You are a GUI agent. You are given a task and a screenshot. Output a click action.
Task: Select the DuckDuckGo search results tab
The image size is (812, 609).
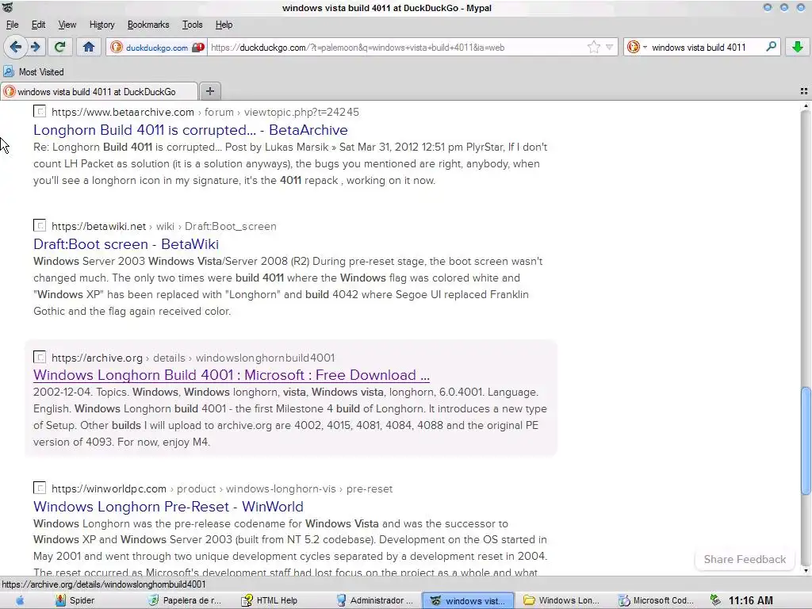tap(99, 92)
